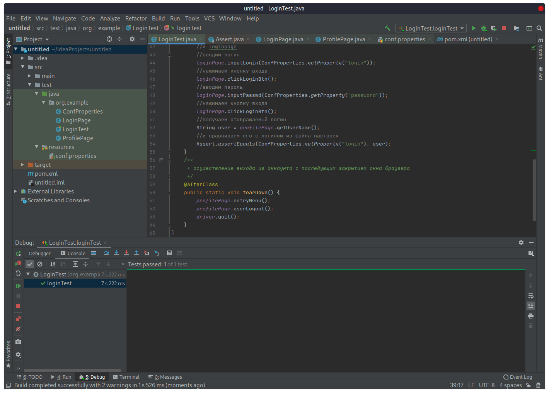549x393 pixels.
Task: Toggle Show Passed tests checkmark
Action: 30,264
